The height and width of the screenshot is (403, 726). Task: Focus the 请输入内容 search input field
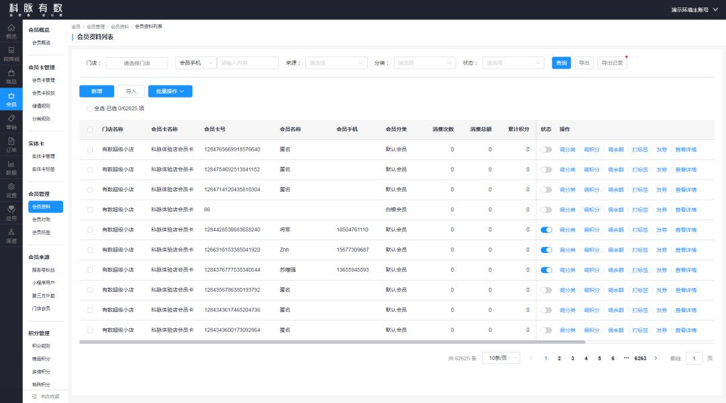click(x=247, y=63)
